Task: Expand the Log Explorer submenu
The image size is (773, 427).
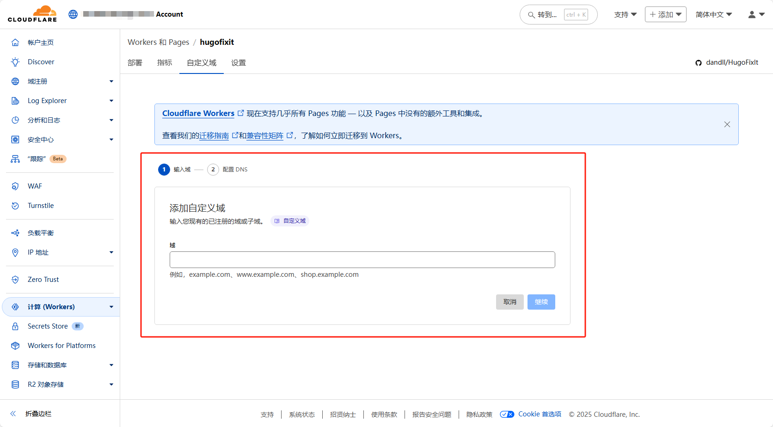Action: (x=111, y=101)
